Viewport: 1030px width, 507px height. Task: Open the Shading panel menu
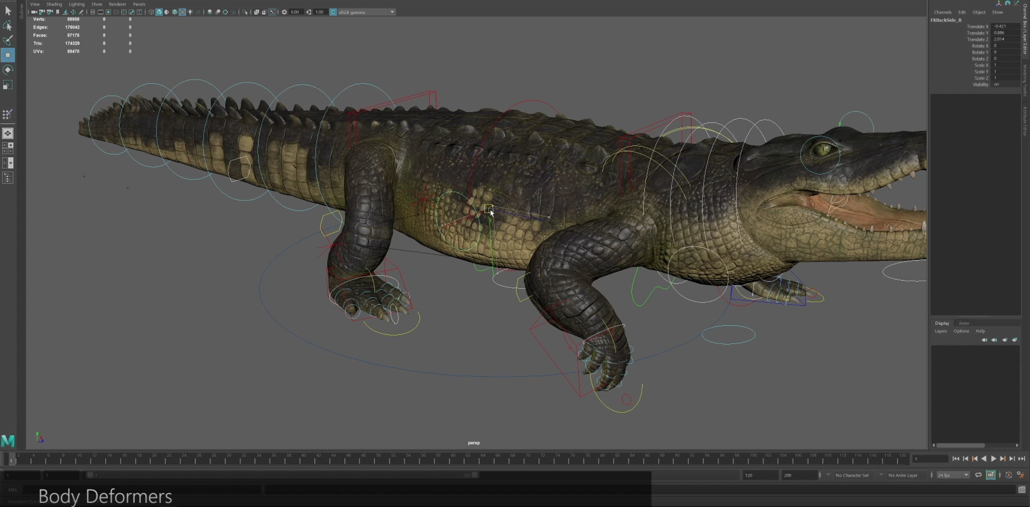[54, 4]
